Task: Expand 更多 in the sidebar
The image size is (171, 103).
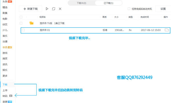Action: pyautogui.click(x=5, y=76)
